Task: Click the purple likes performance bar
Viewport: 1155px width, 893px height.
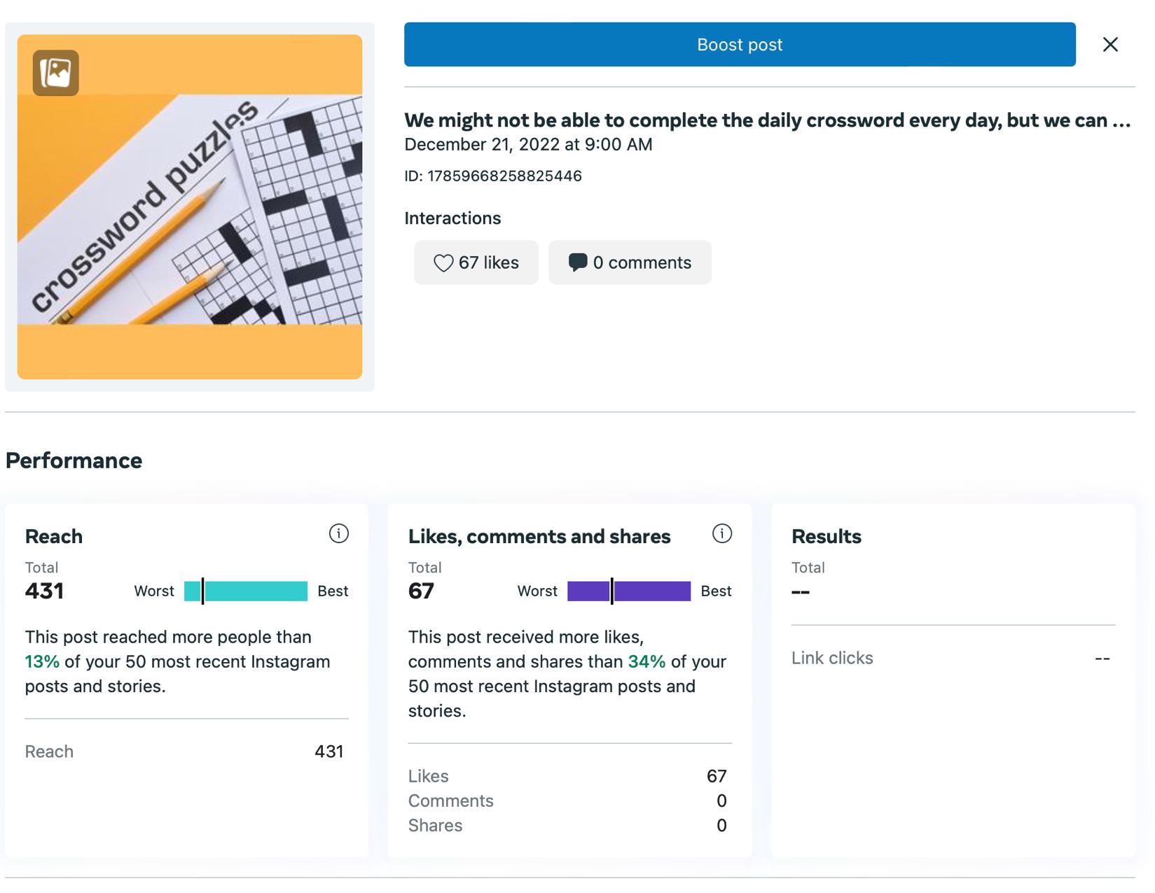Action: tap(629, 591)
